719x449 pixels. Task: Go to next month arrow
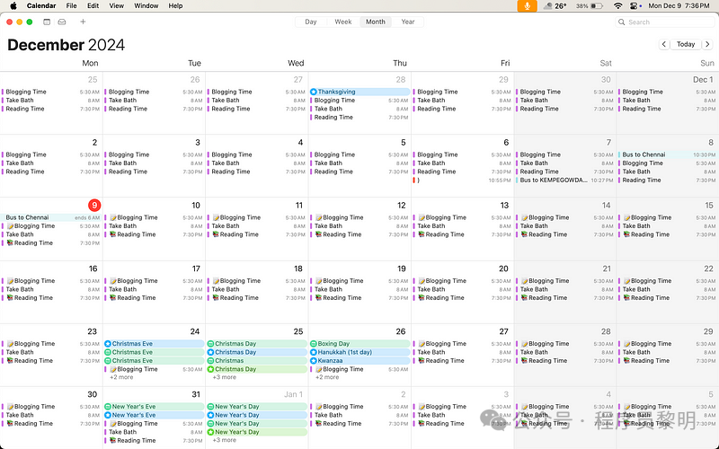[707, 44]
